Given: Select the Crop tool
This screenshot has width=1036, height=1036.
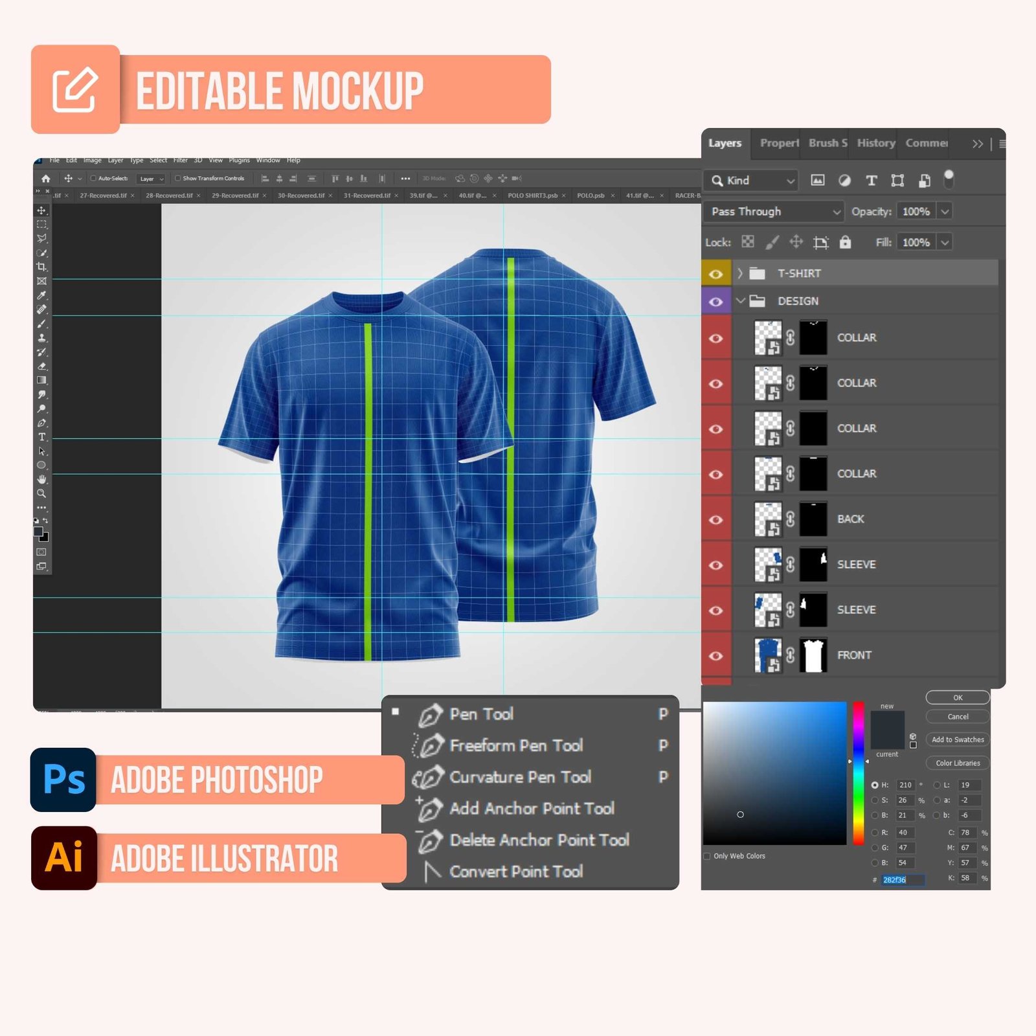Looking at the screenshot, I should (x=41, y=267).
